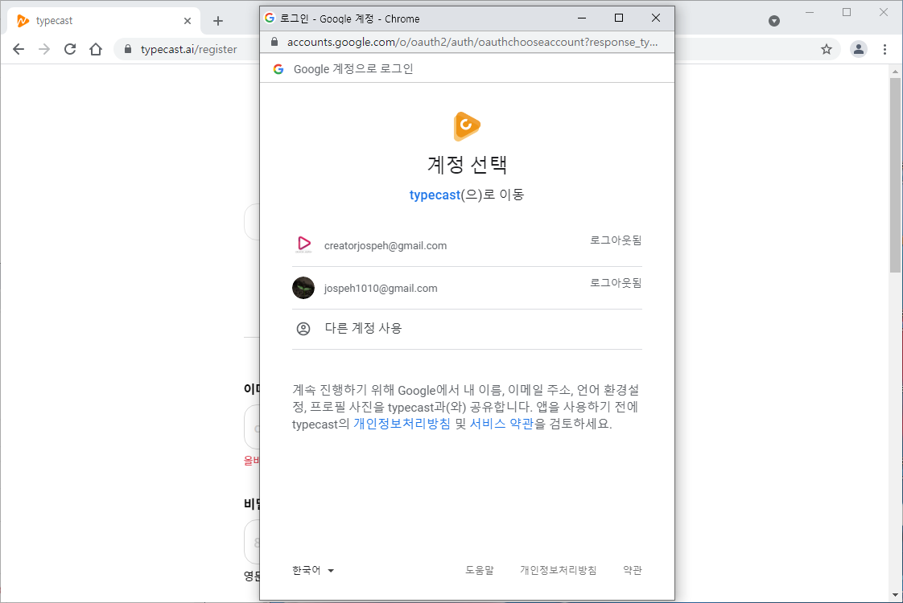Open the footer 개인정보처리방침 link
The height and width of the screenshot is (603, 903).
558,570
